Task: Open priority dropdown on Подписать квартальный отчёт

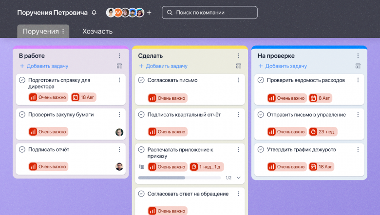Action: 168,132
